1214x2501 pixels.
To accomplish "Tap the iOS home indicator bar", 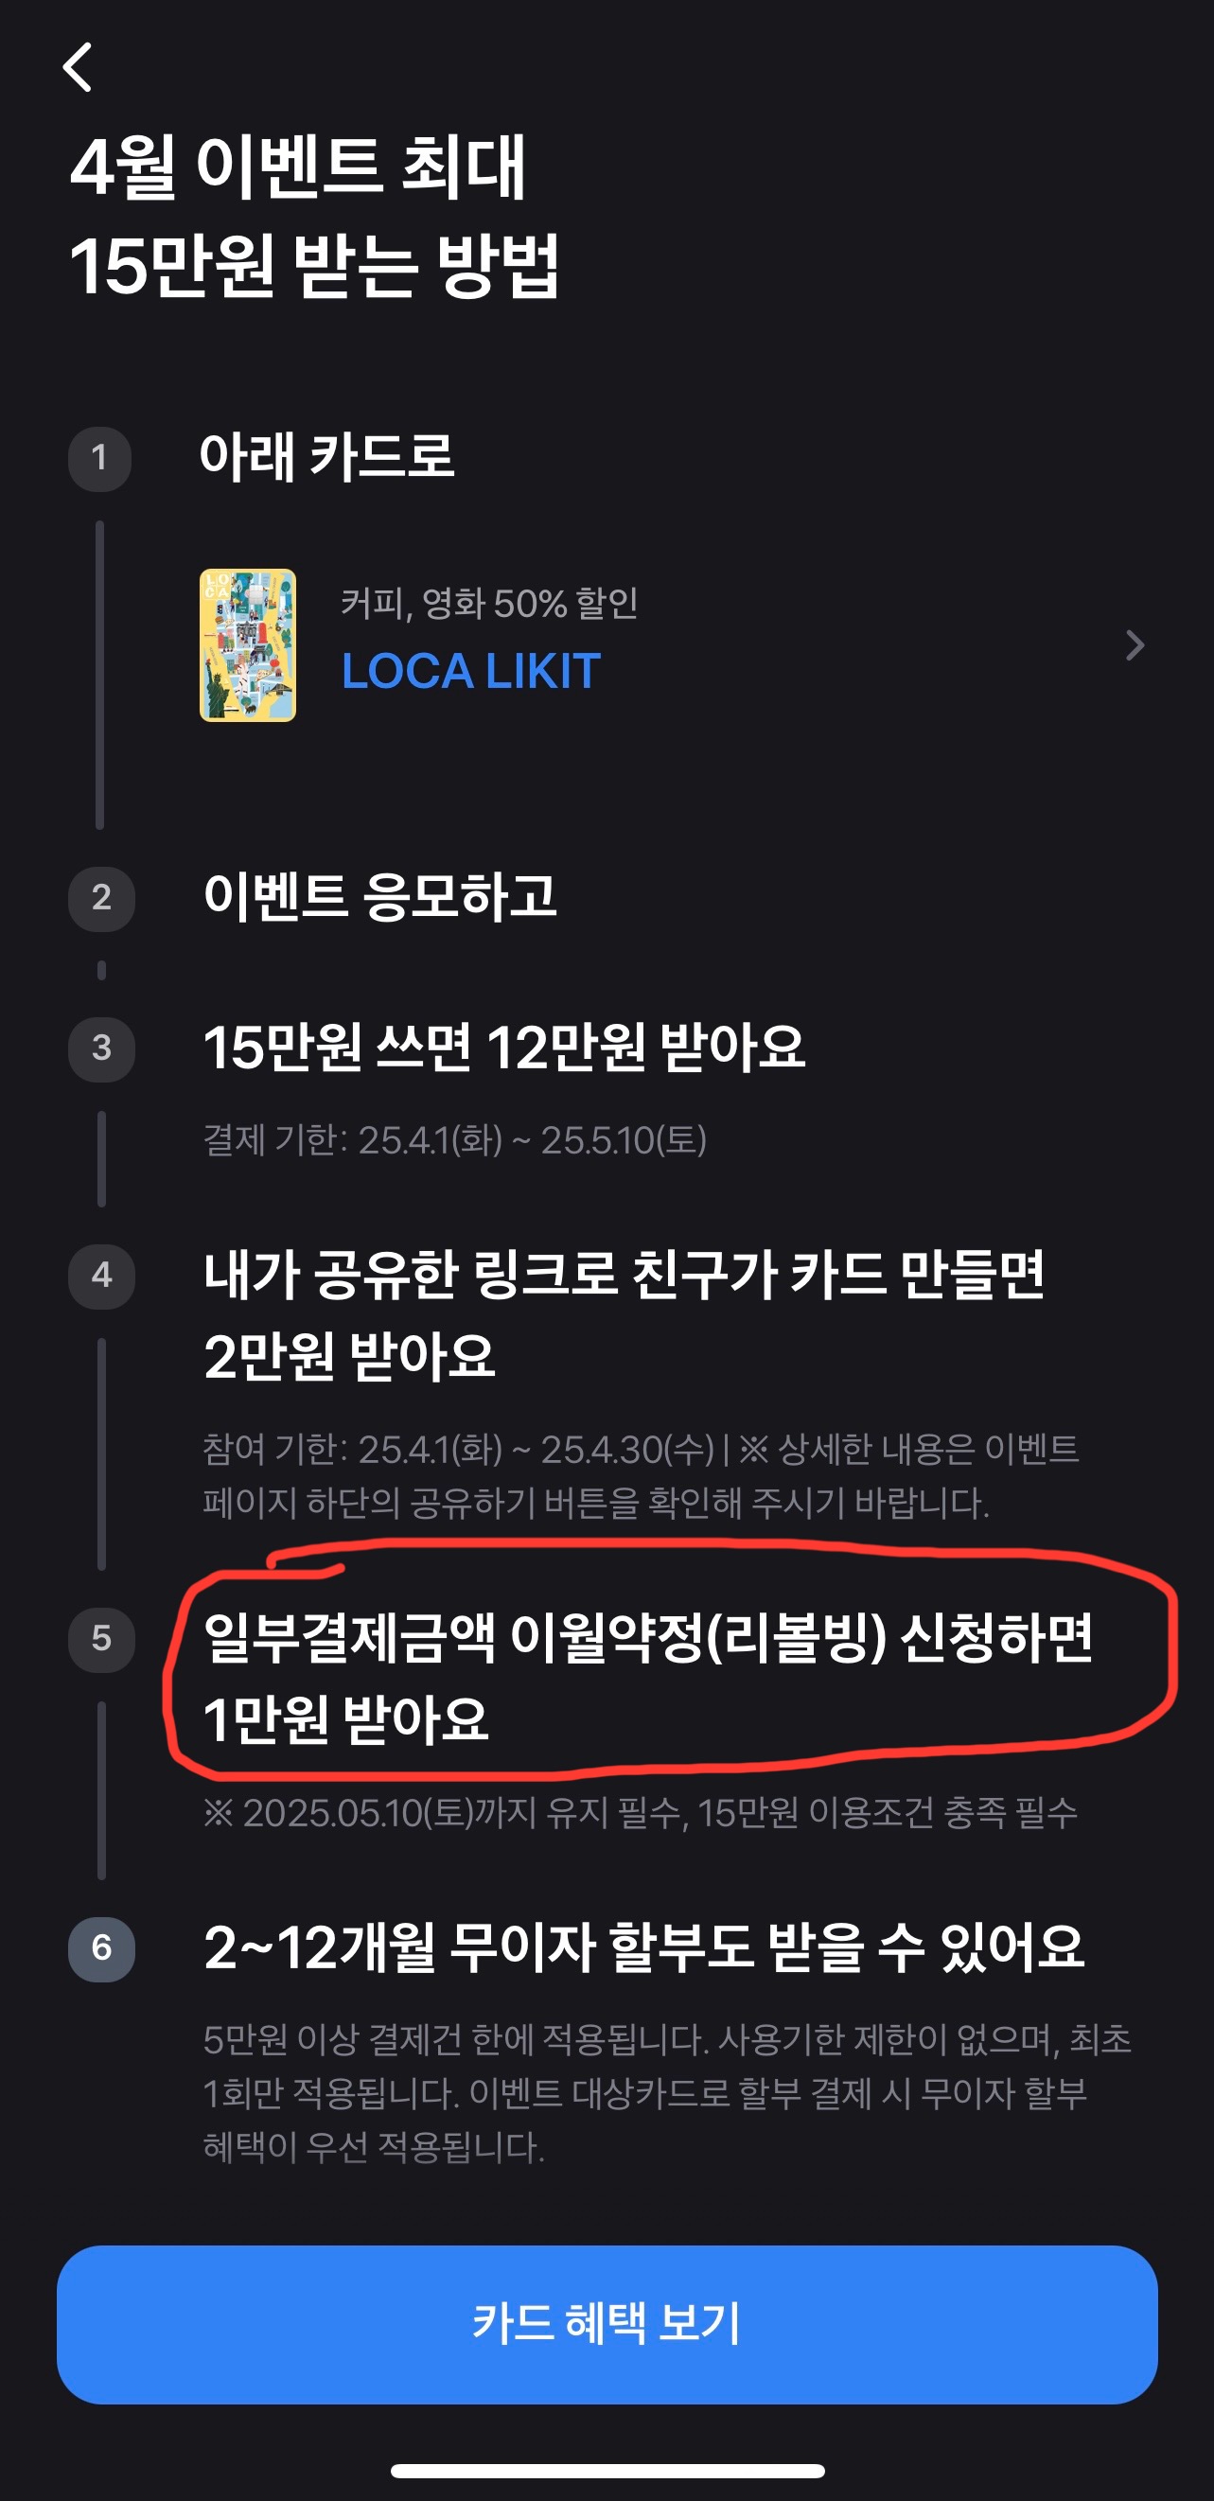I will tap(608, 2470).
